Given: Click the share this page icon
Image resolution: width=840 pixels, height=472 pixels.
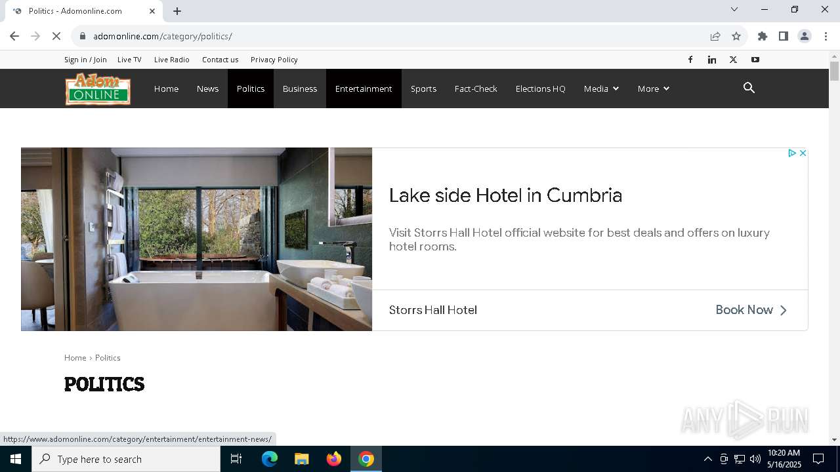Looking at the screenshot, I should click(715, 36).
